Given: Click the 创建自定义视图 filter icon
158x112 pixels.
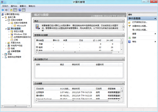Looking at the screenshot, I should (129, 26).
